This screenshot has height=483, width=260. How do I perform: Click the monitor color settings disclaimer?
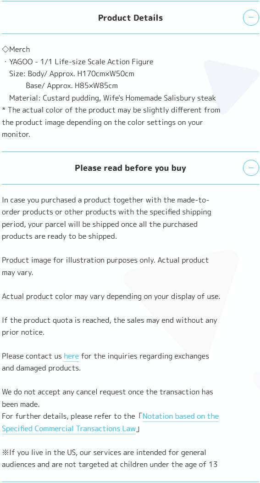pyautogui.click(x=111, y=122)
